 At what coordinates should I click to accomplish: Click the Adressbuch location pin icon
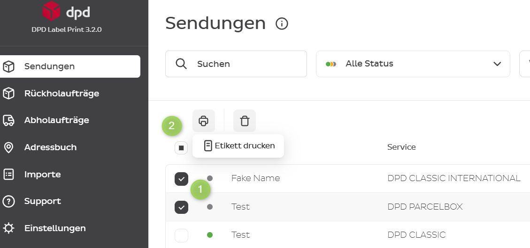8,147
